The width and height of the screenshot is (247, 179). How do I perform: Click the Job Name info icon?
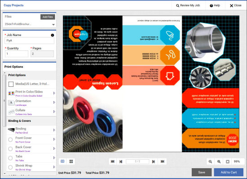53,35
